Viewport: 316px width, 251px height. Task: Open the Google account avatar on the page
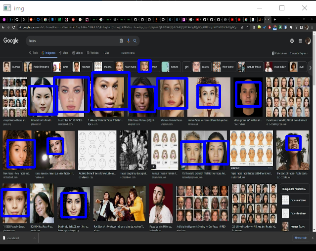click(308, 41)
